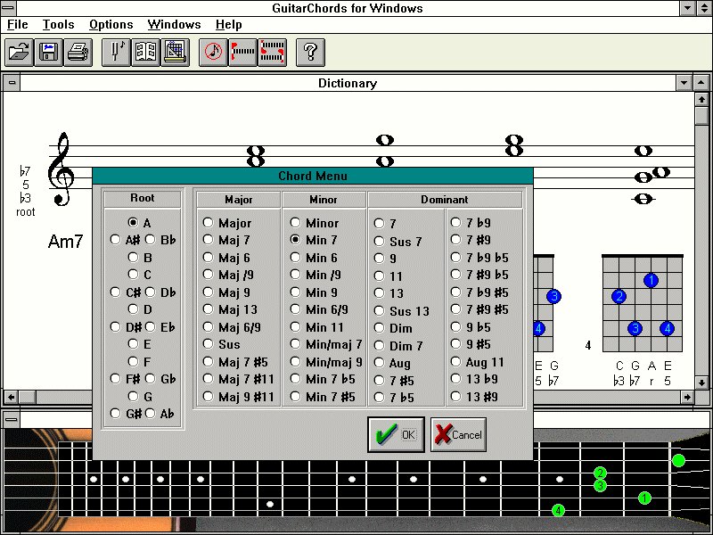Toggle the crossed-out note sound icon
Viewport: 713px width, 535px height.
pyautogui.click(x=213, y=53)
